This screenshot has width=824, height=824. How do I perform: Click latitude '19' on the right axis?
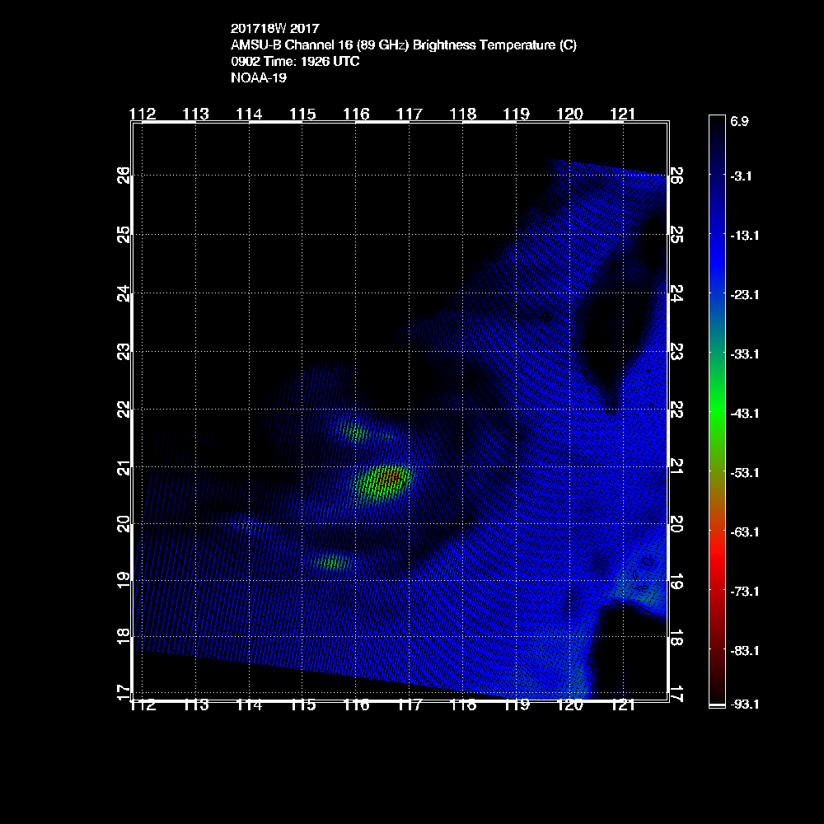(677, 582)
